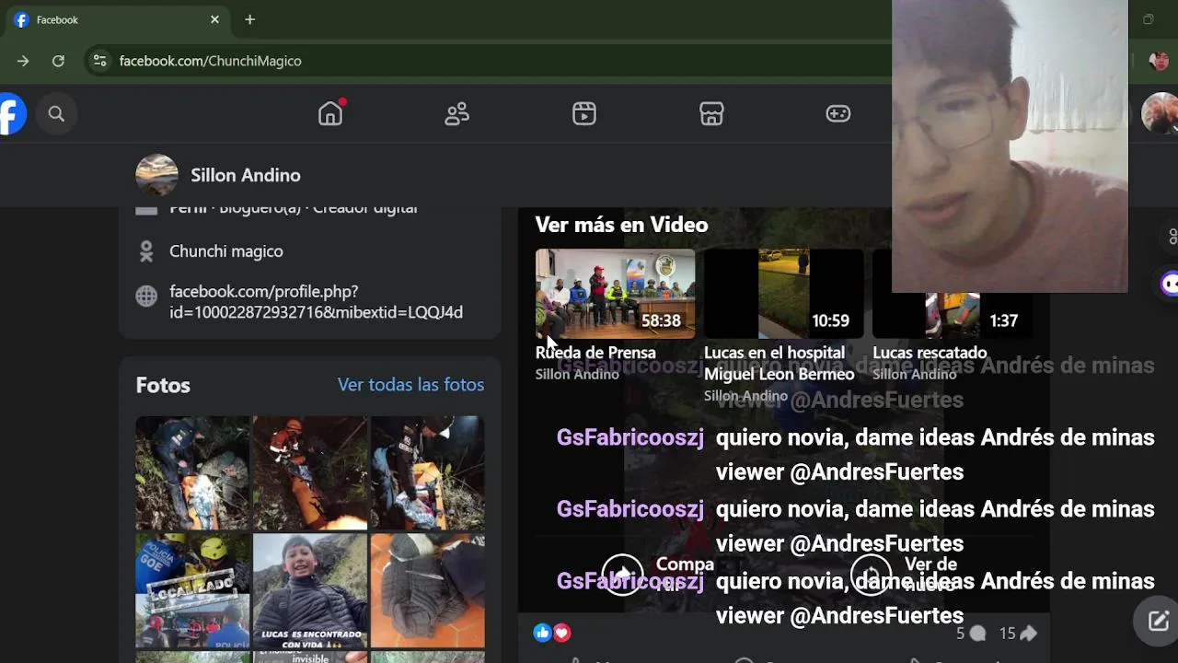Open the Facebook search magnifier
Screen dimensions: 1178x663
pos(56,114)
